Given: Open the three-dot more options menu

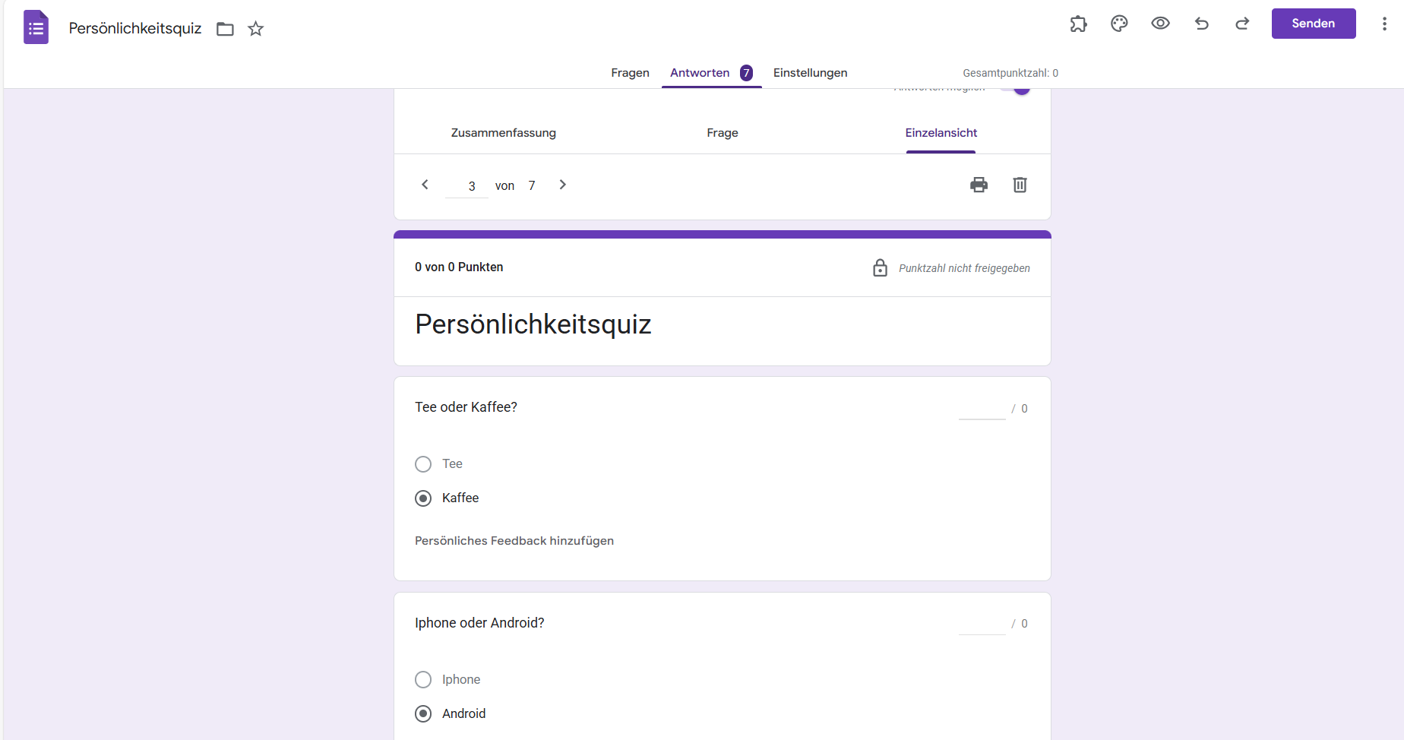Looking at the screenshot, I should 1384,24.
